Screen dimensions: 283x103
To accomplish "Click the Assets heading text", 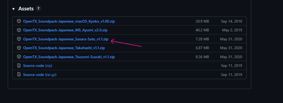I will click(x=26, y=9).
